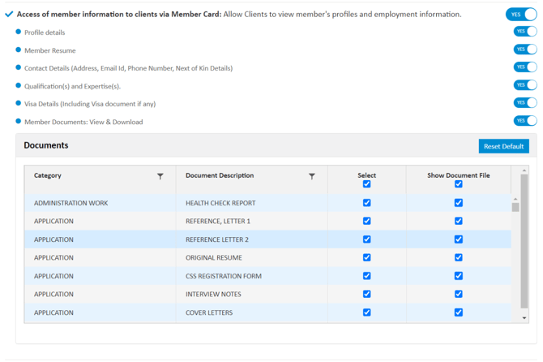Image resolution: width=543 pixels, height=362 pixels.
Task: Click the Reset Default button
Action: pyautogui.click(x=503, y=146)
